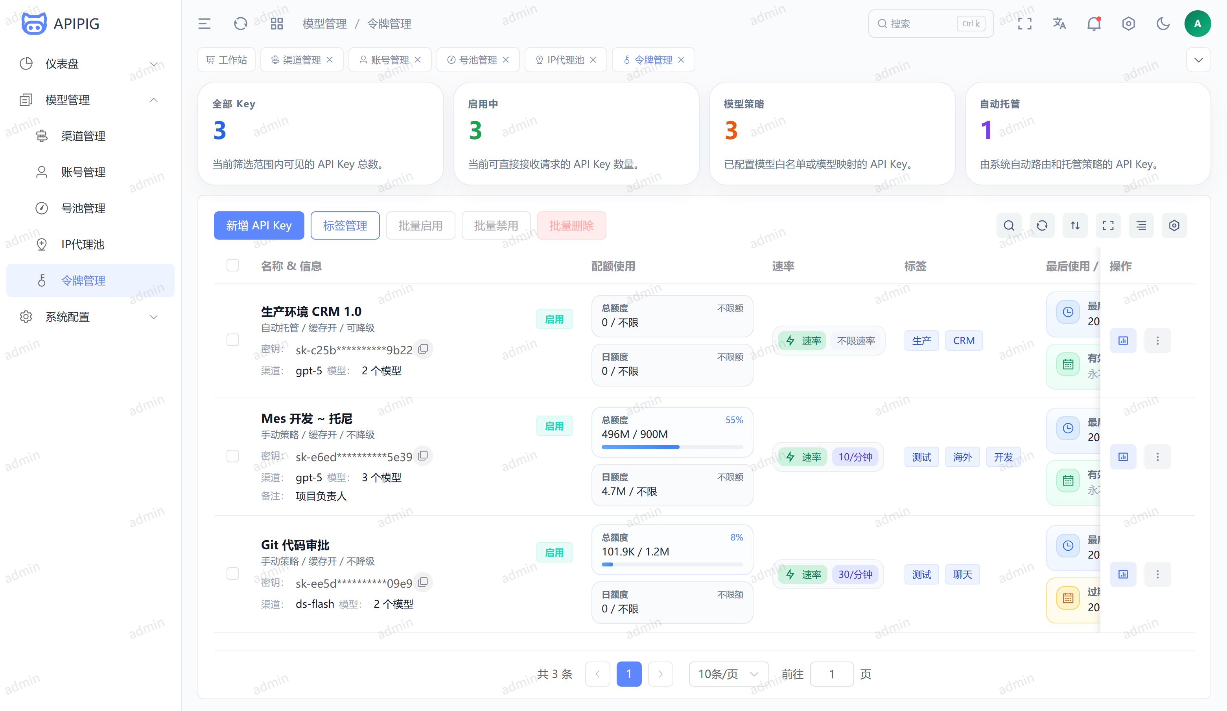1227x711 pixels.
Task: Expand the table to fullscreen
Action: (1108, 225)
